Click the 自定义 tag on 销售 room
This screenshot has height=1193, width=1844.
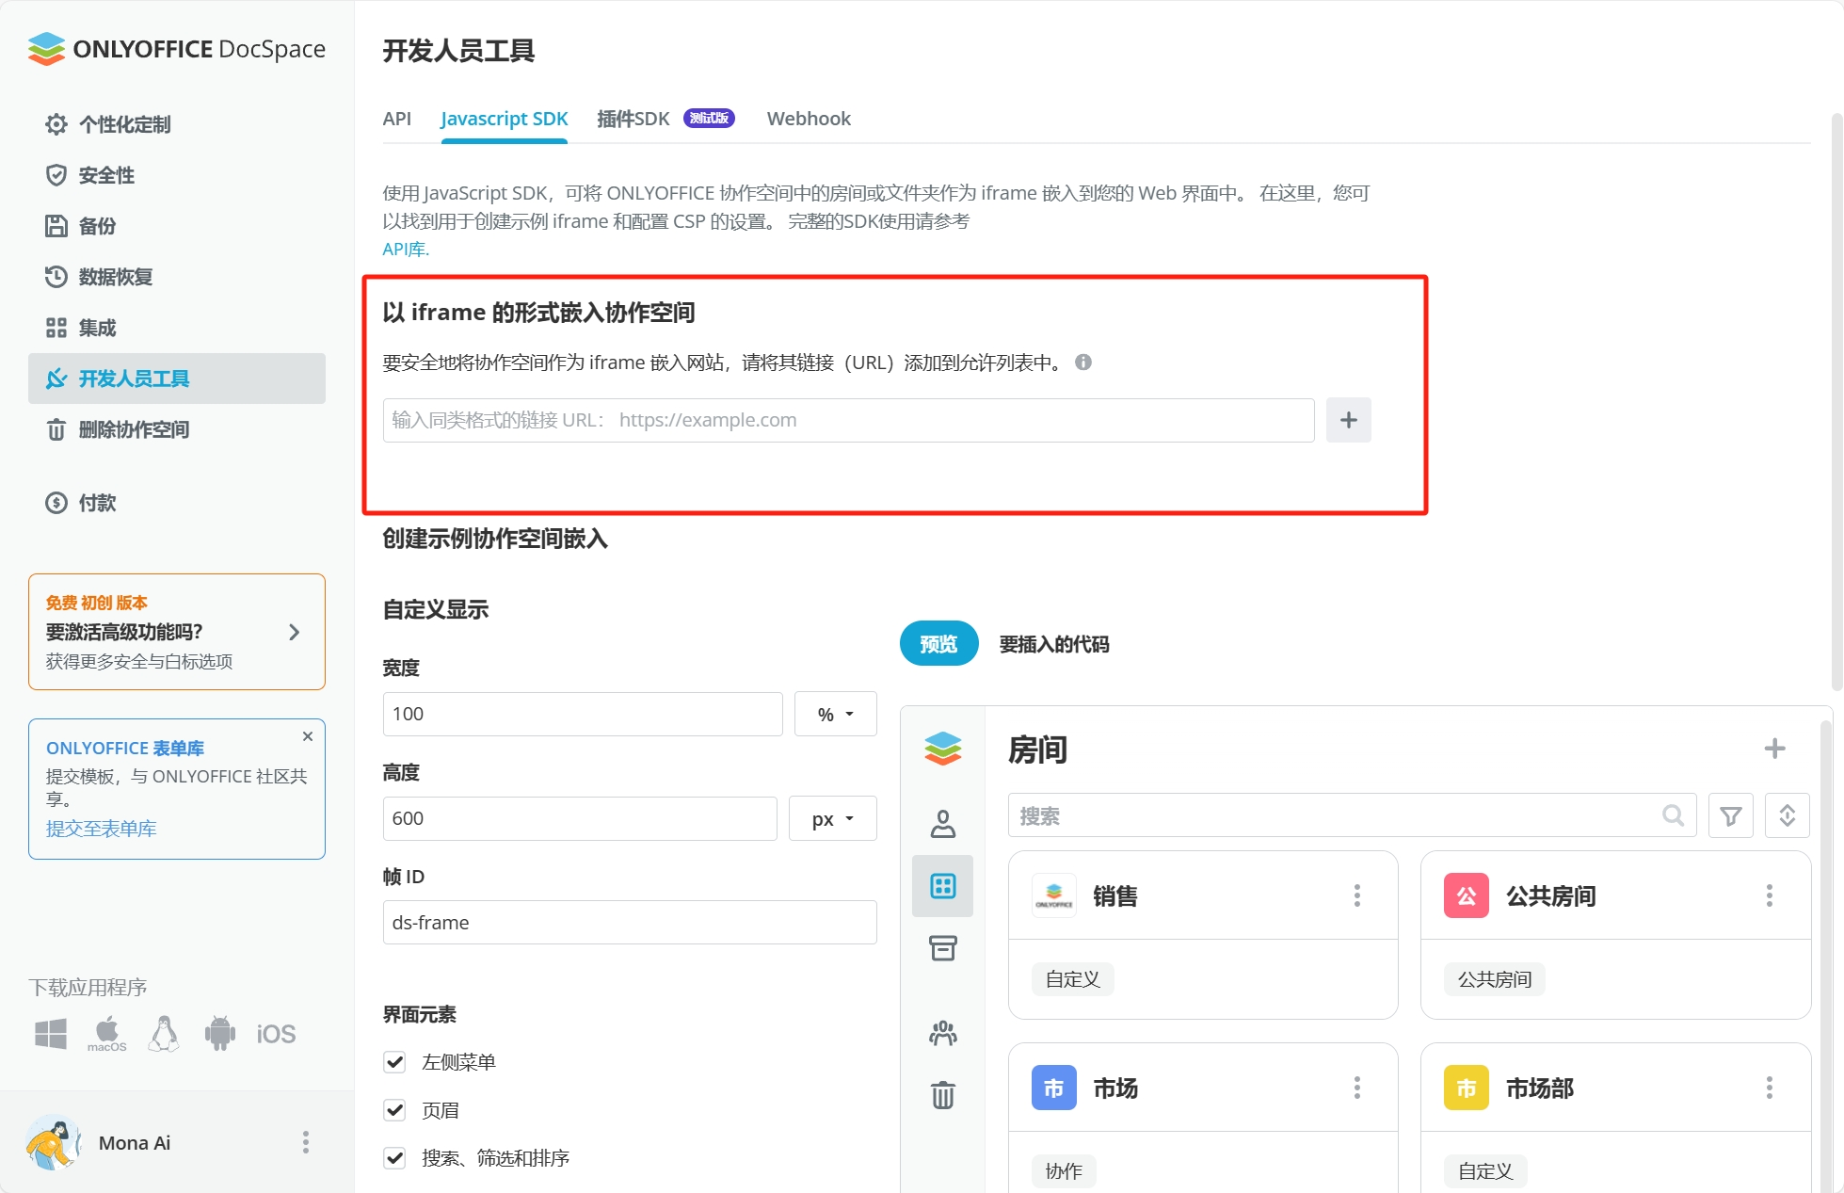[1072, 979]
